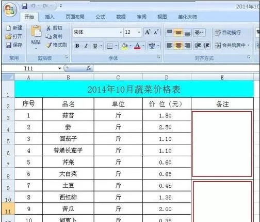Click the undo icon in quick access toolbar

[x=33, y=6]
